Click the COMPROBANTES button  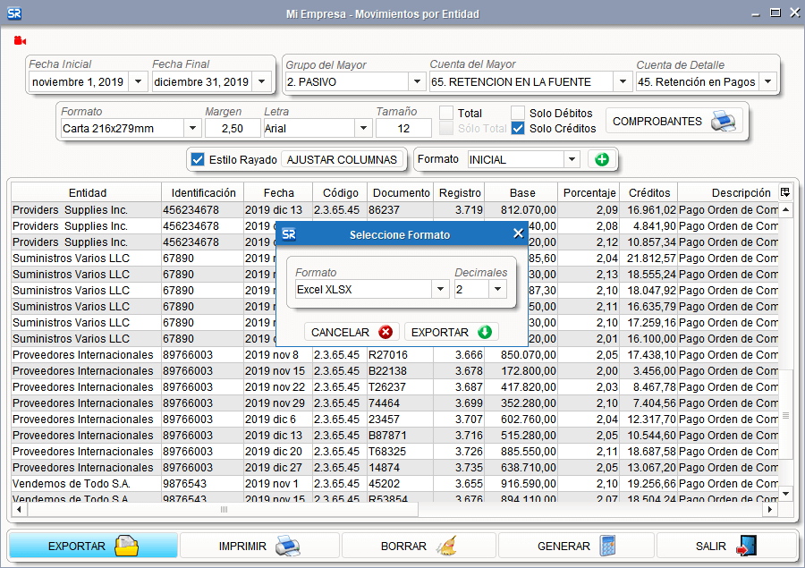674,121
